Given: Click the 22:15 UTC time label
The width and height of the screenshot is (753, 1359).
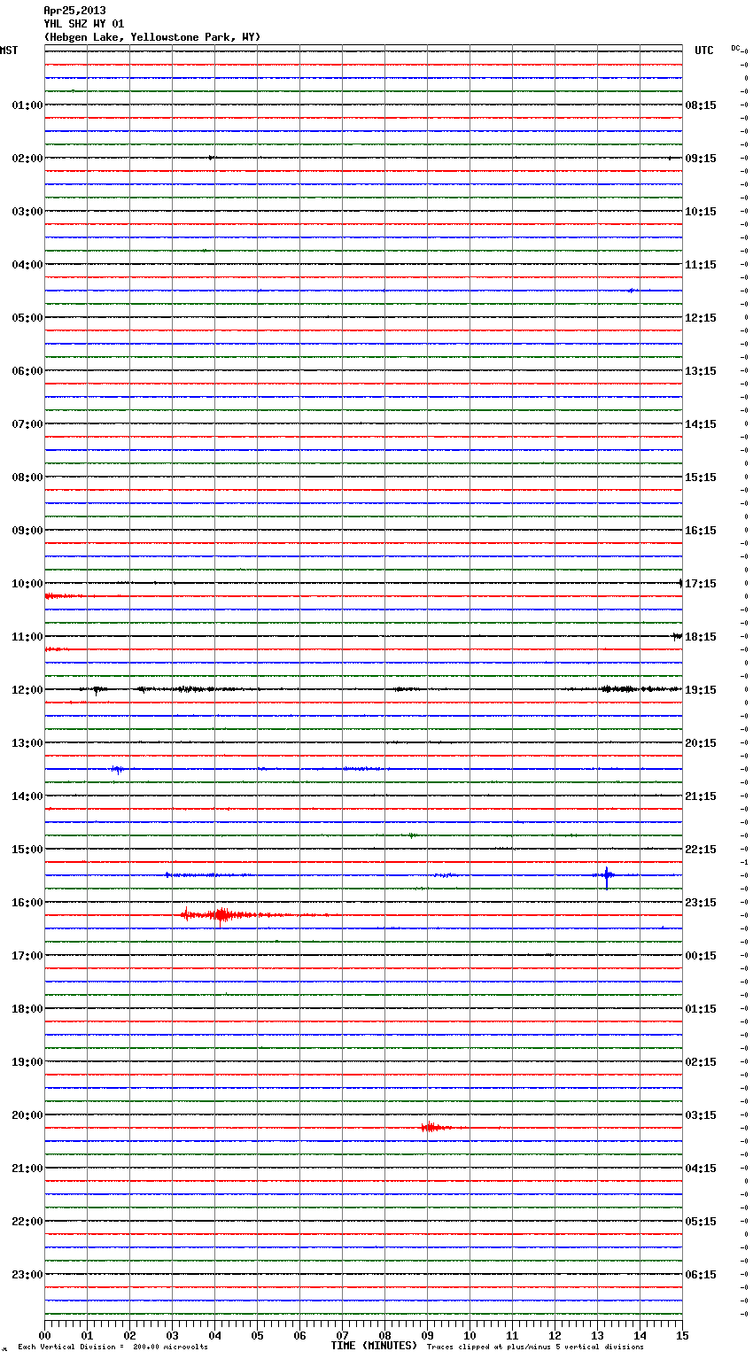Looking at the screenshot, I should tap(701, 850).
